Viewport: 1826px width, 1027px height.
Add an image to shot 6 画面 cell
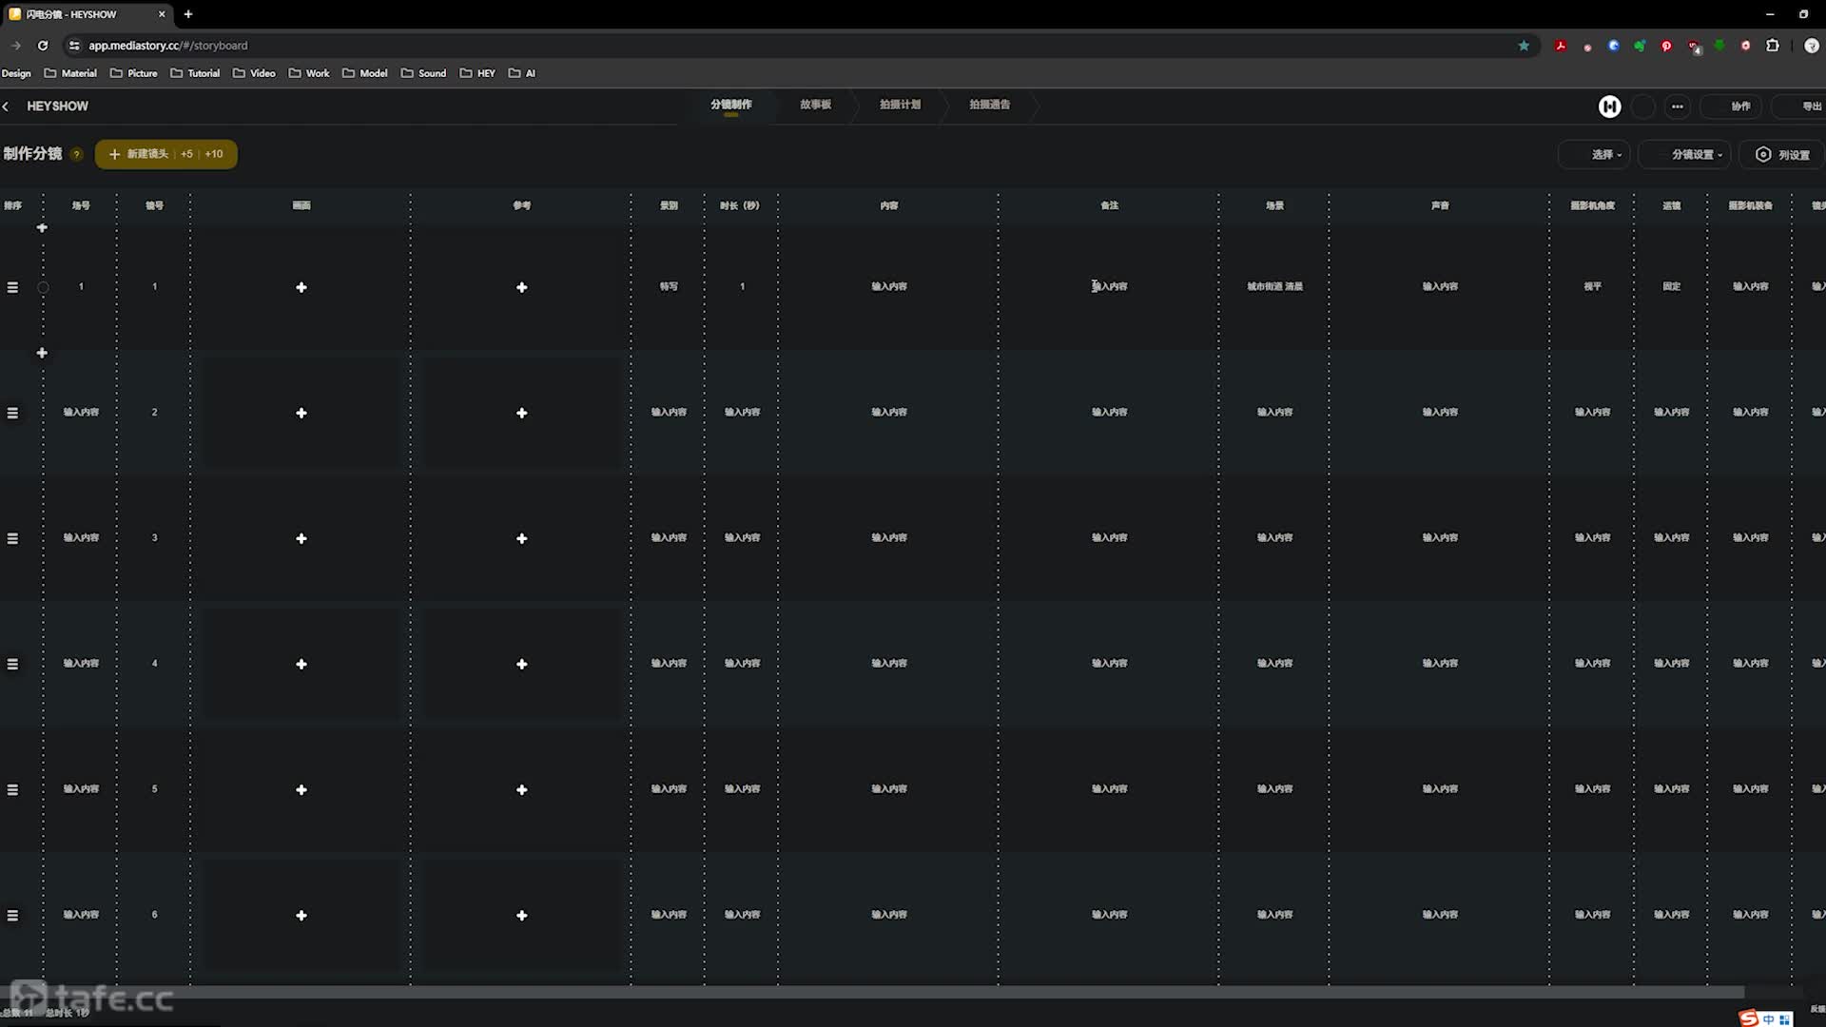(301, 915)
